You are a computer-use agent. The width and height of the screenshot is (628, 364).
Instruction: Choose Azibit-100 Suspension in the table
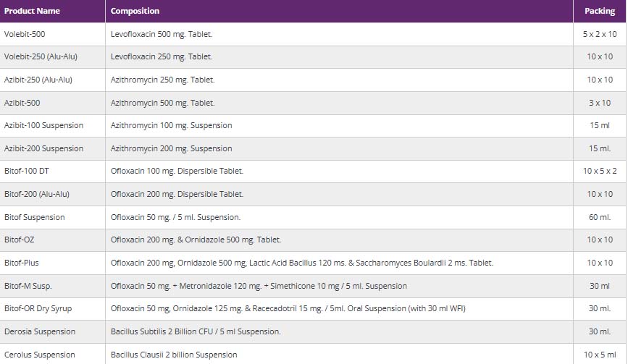click(x=43, y=125)
